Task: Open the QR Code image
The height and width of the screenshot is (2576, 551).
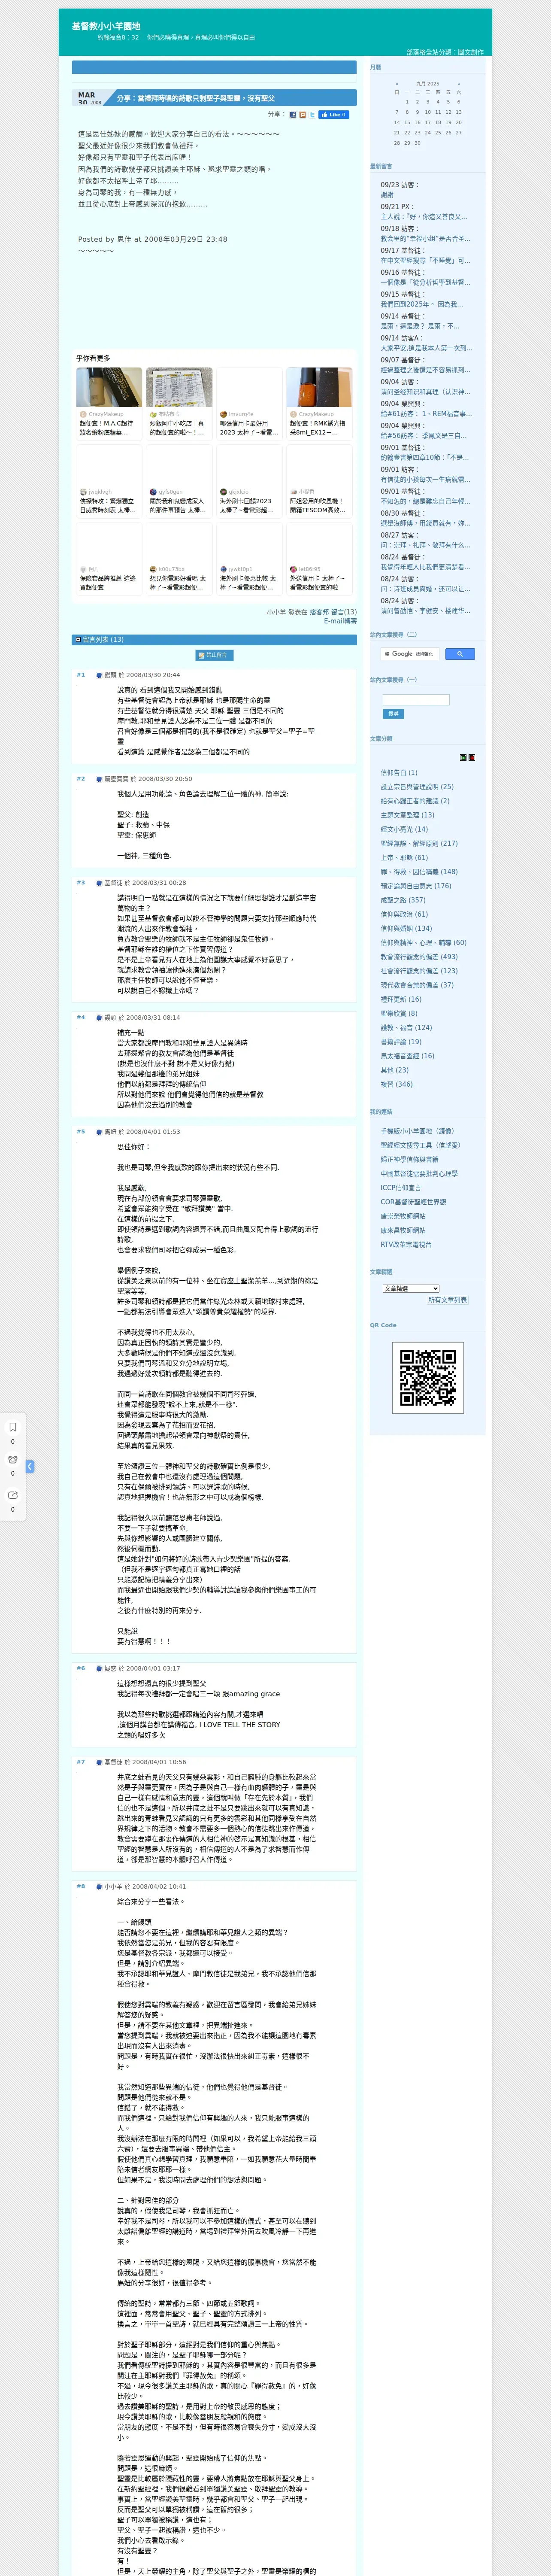Action: [x=428, y=1378]
